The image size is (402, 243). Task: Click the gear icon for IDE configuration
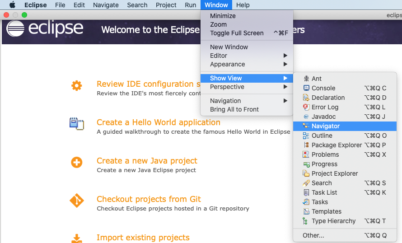point(76,86)
